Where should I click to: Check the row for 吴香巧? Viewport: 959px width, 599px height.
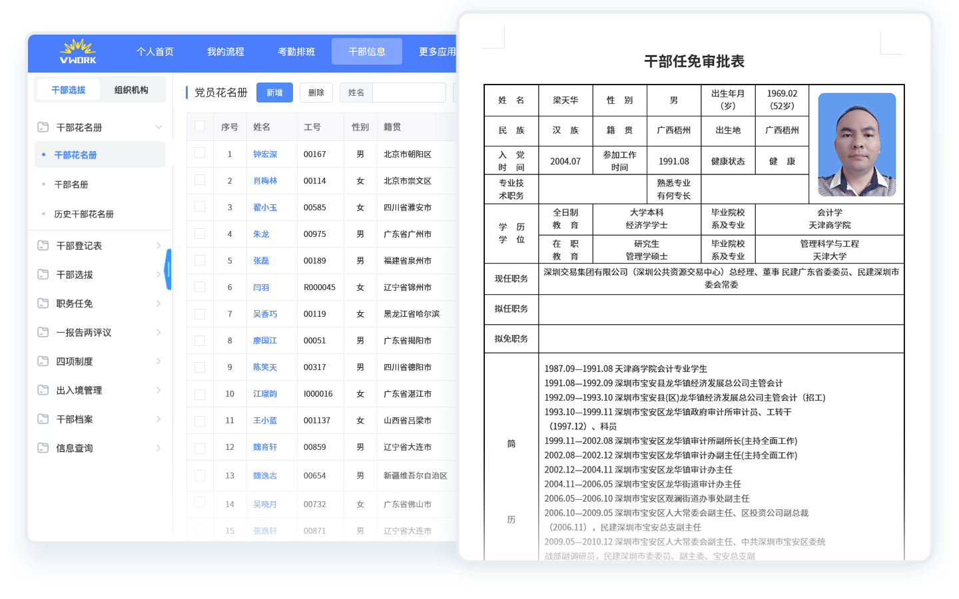tap(200, 313)
